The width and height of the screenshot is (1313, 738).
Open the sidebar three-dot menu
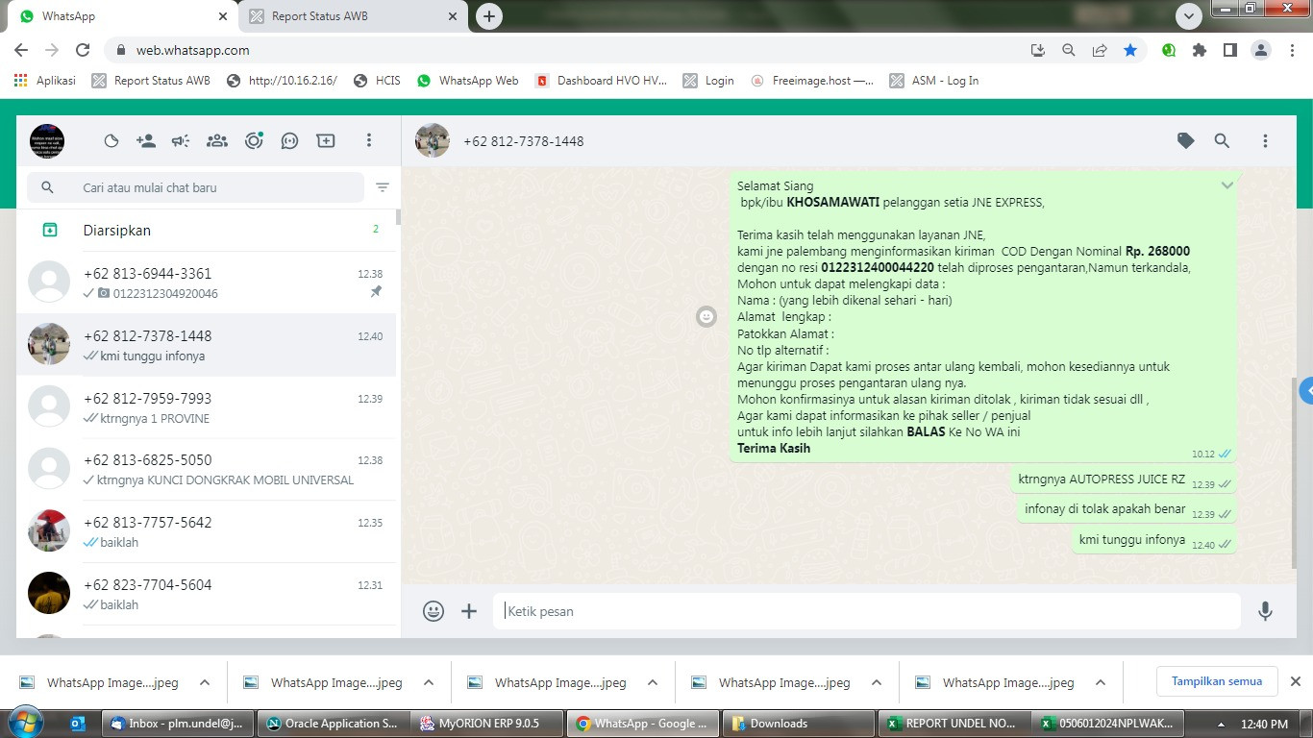tap(368, 141)
